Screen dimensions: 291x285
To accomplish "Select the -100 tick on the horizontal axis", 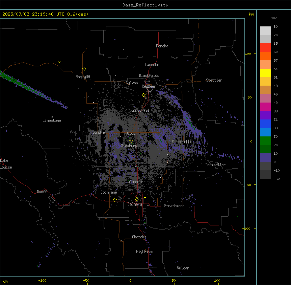I will [42, 280].
